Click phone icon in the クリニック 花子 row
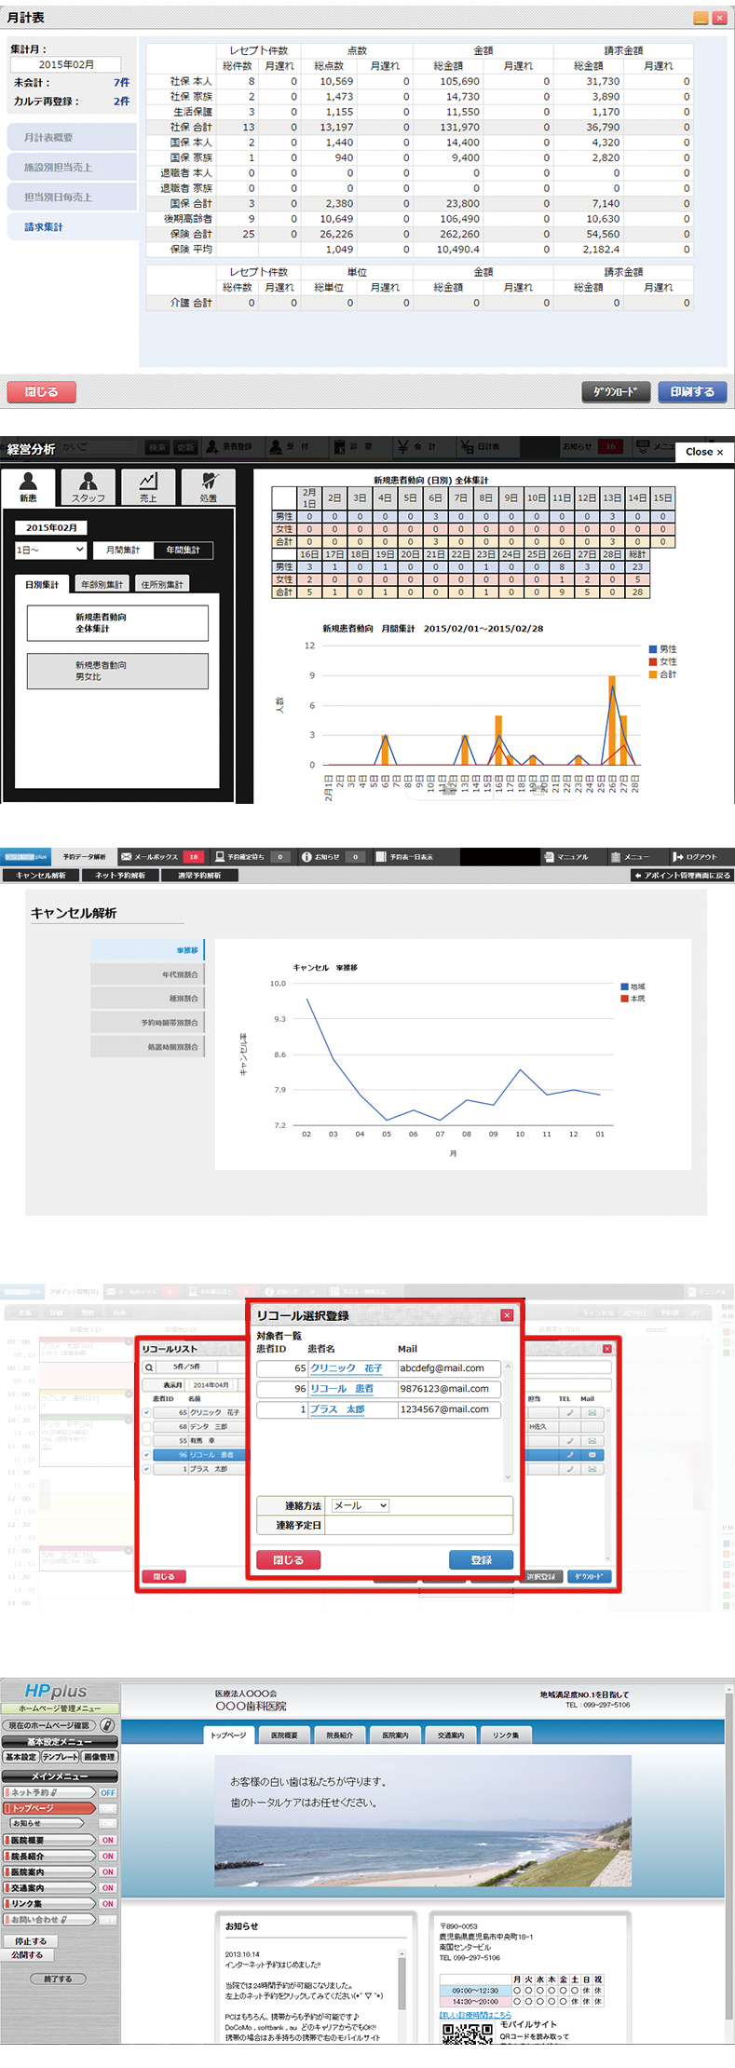Screen dimensions: 735x2068 [570, 1413]
